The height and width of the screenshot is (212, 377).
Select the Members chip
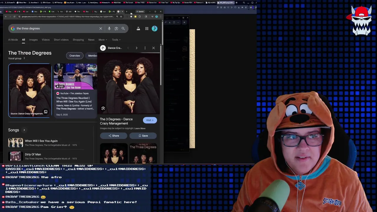92,56
